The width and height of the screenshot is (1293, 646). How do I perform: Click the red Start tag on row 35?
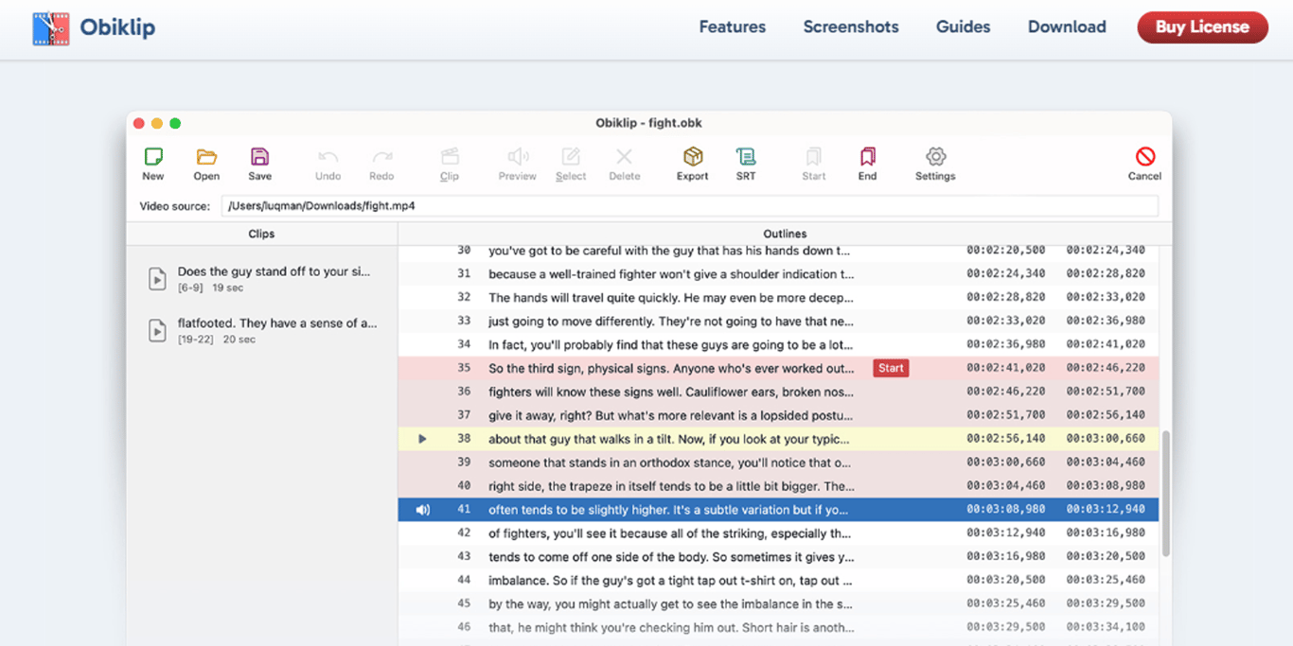point(891,368)
